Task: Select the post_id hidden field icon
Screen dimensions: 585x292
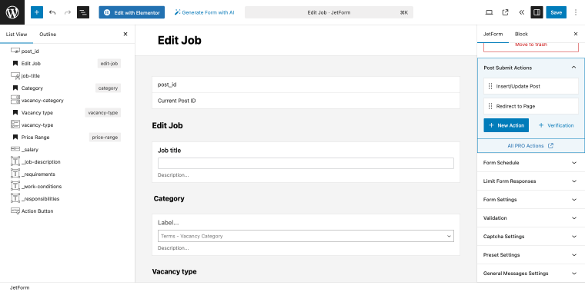Action: coord(15,51)
